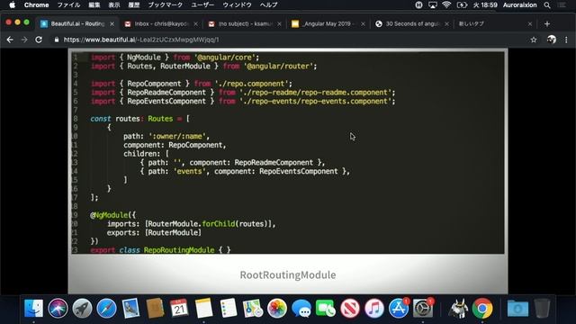Viewport: 576px width, 324px height.
Task: Close the Angular May 2019 tab
Action: (x=363, y=24)
